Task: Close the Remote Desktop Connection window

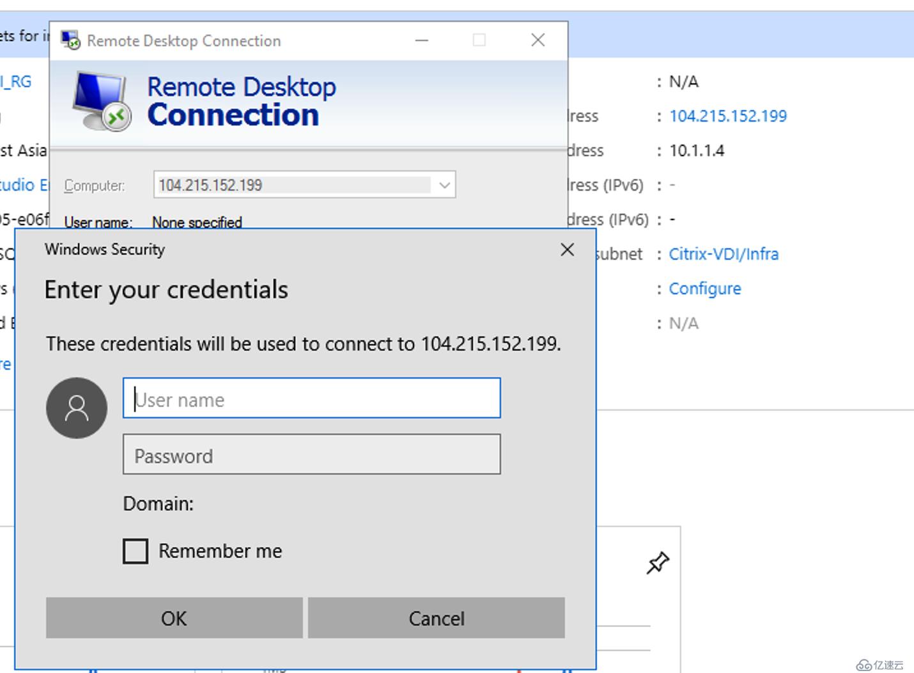Action: (x=538, y=40)
